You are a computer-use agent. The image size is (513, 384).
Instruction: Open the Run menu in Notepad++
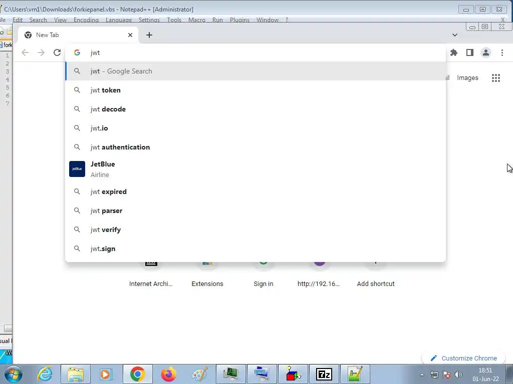click(217, 20)
